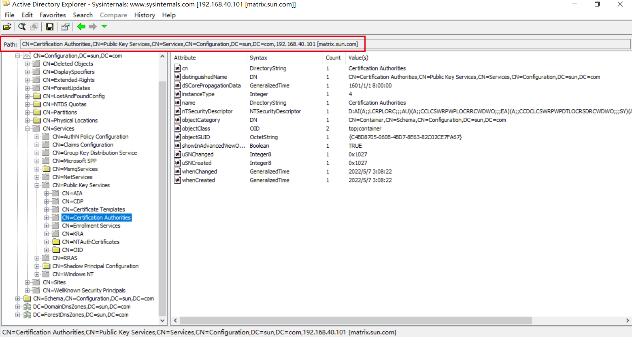
Task: Click the Search container magnifier icon
Action: (22, 27)
